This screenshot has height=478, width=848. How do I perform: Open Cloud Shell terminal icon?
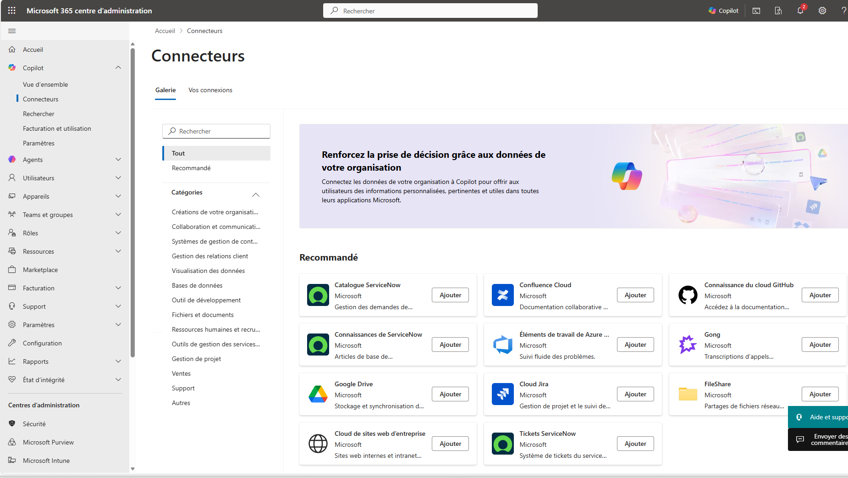coord(756,11)
